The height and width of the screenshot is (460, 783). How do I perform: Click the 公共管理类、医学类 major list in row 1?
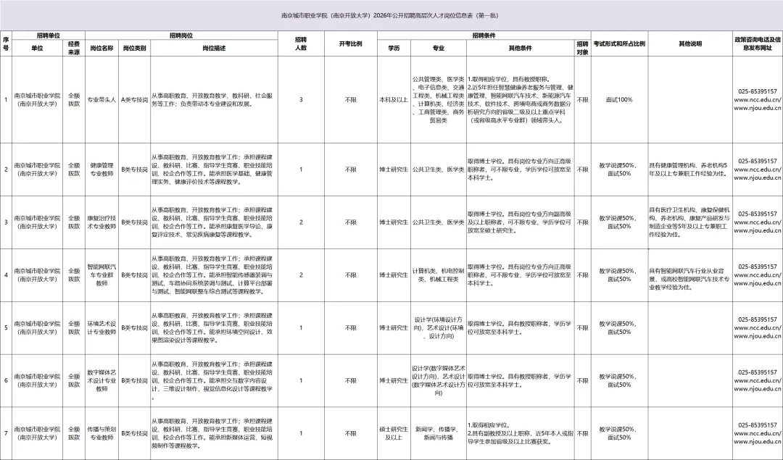pos(439,100)
